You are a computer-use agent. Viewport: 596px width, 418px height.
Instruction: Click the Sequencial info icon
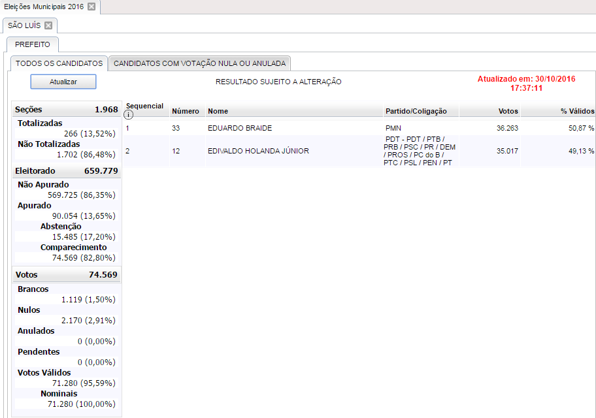click(129, 115)
